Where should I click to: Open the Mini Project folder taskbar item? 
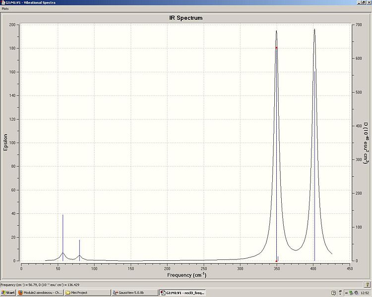click(x=87, y=293)
